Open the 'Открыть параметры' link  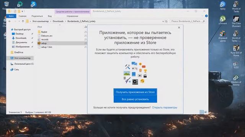(x=165, y=107)
